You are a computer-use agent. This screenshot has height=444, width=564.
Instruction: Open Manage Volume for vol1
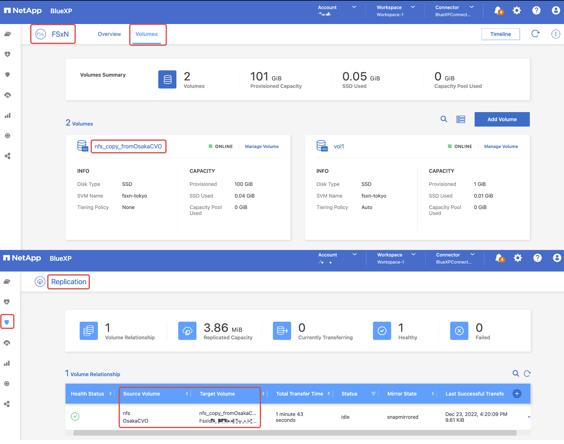click(501, 147)
